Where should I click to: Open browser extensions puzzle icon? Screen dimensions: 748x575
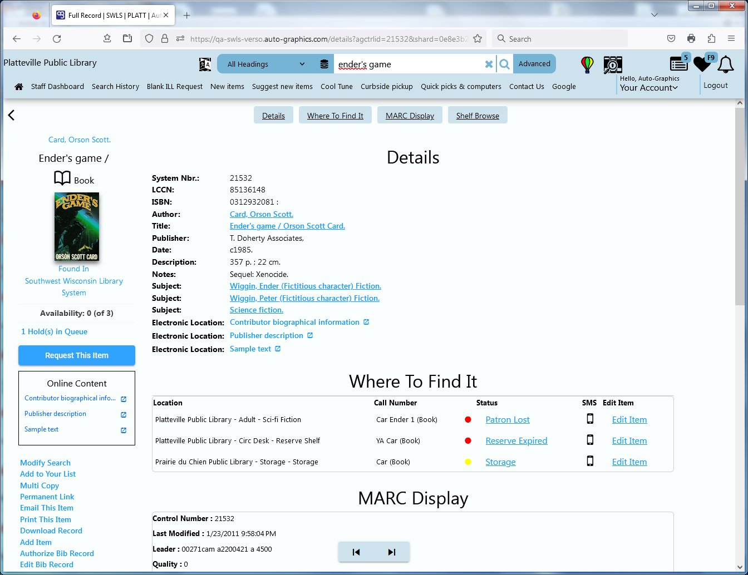point(711,39)
